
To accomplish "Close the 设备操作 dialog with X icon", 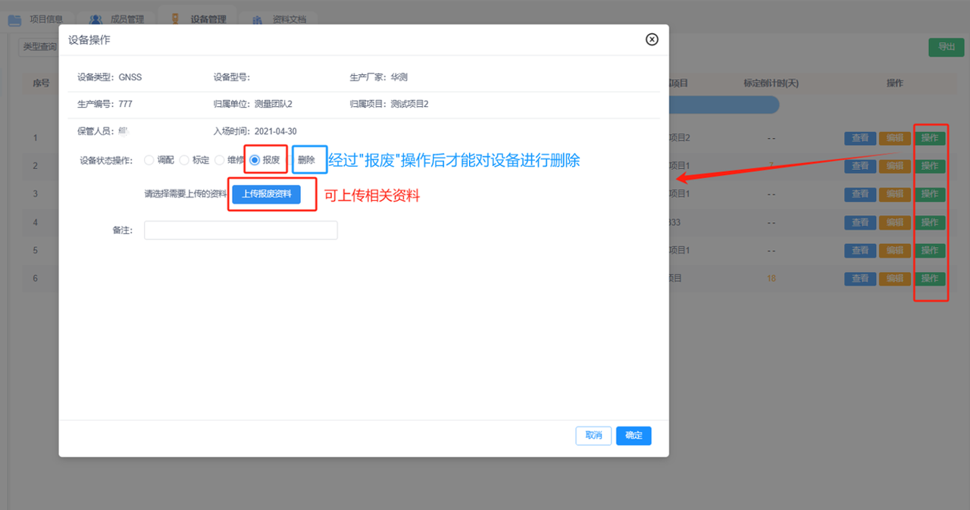I will pyautogui.click(x=652, y=39).
